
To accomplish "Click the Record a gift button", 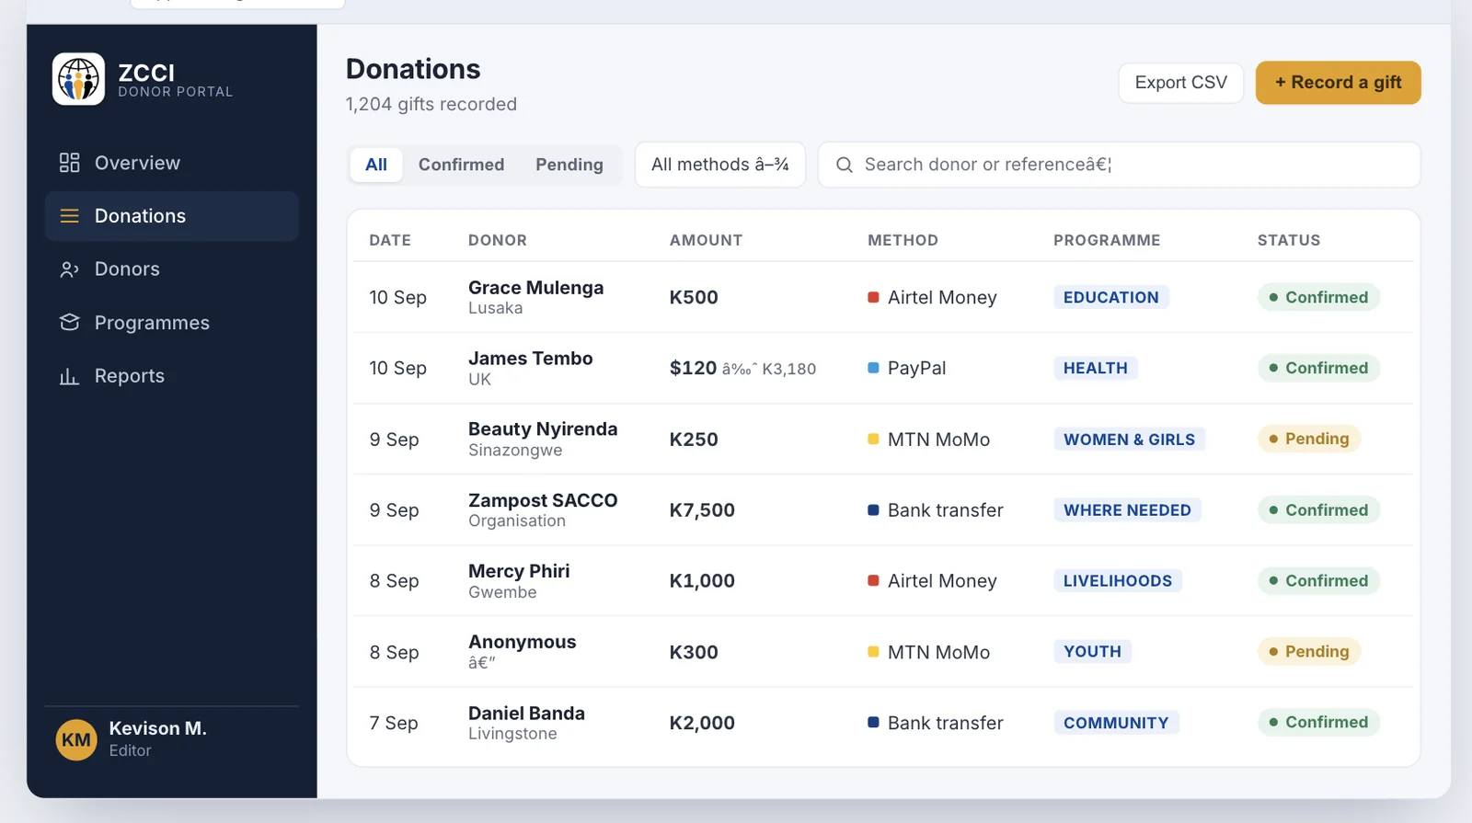I will [1338, 83].
